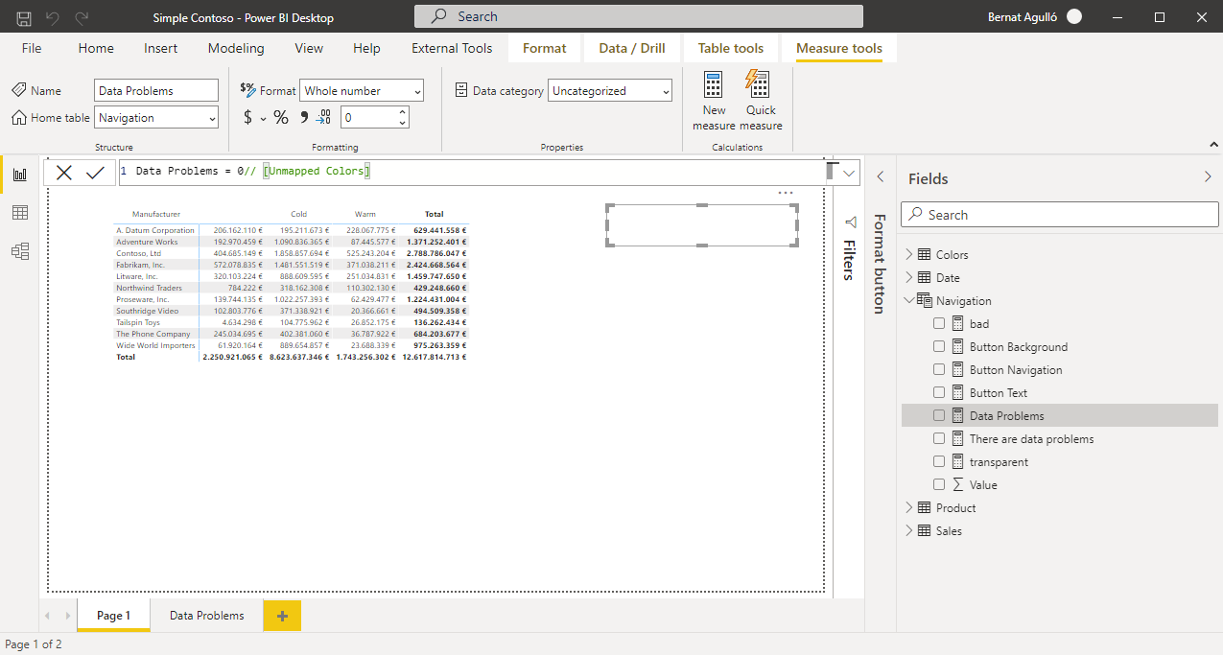The height and width of the screenshot is (655, 1223).
Task: Commit the formula with the checkmark
Action: click(x=95, y=173)
